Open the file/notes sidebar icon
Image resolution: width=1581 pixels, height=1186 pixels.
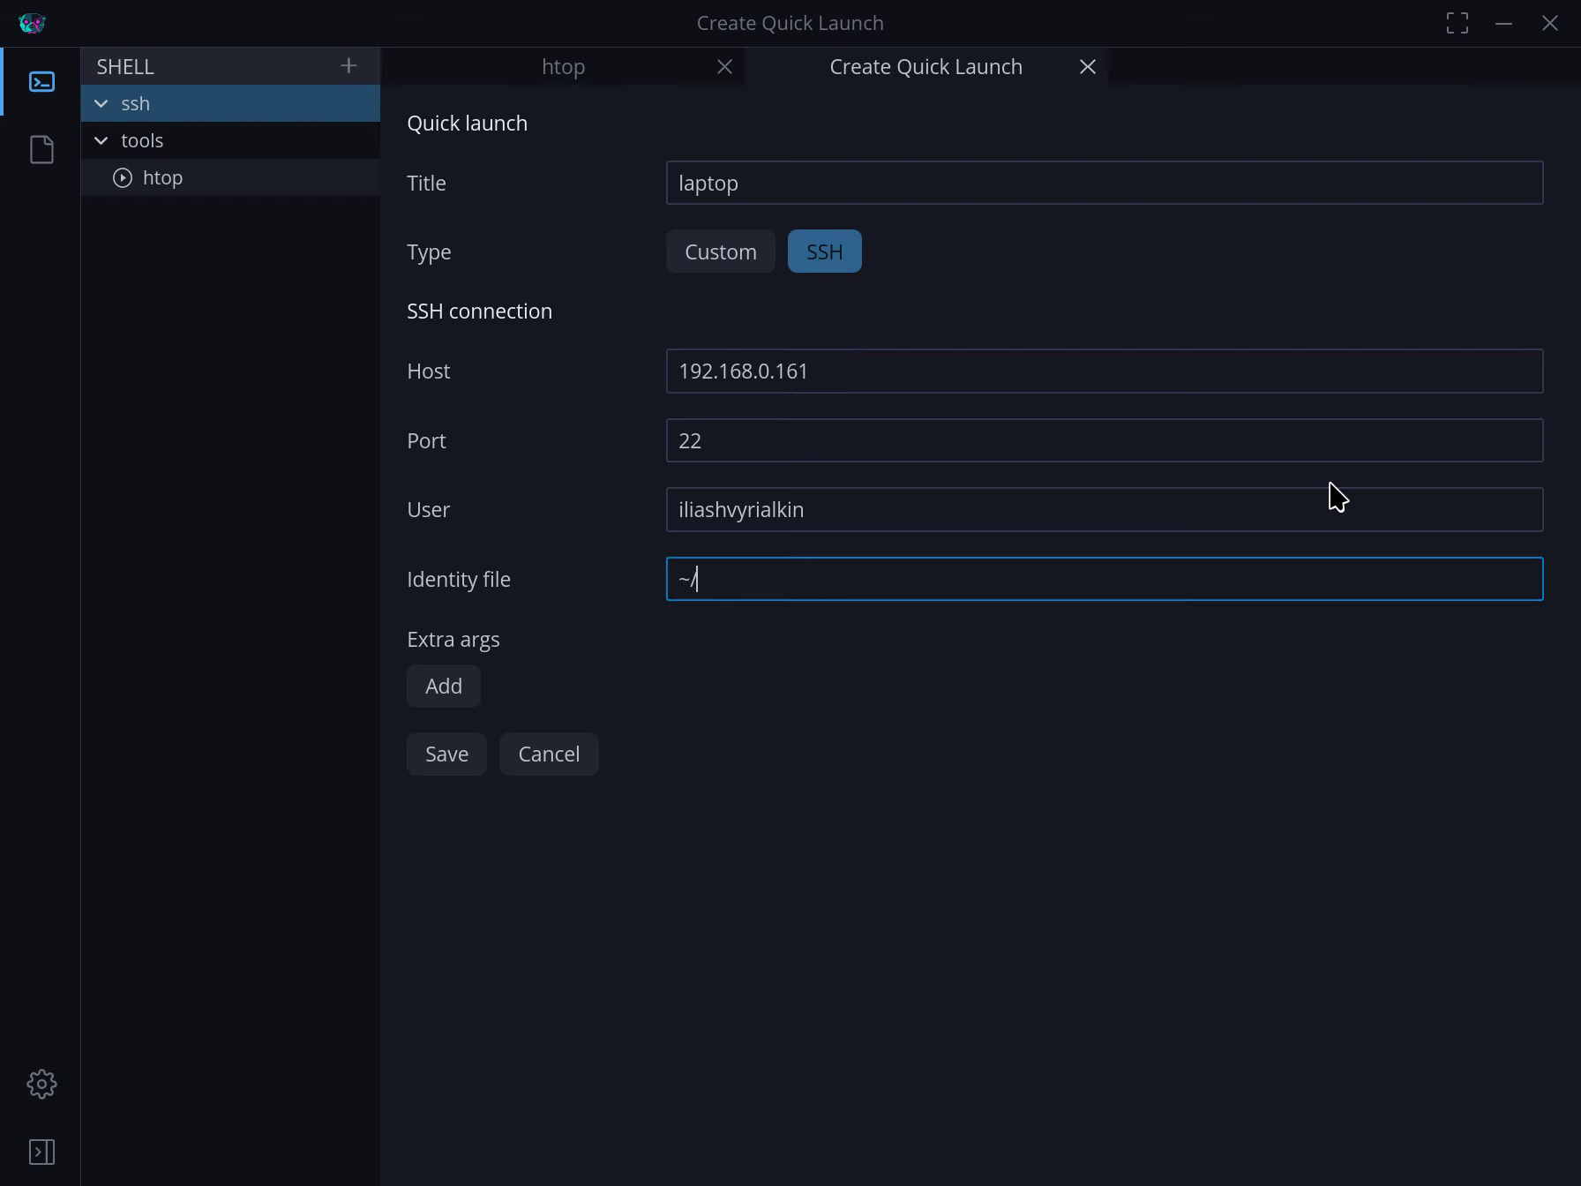[41, 149]
